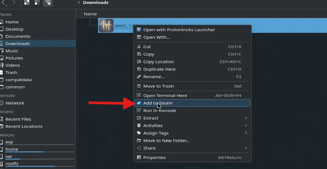The height and width of the screenshot is (169, 327).
Task: Select the wwm file thumbnail
Action: (x=106, y=26)
